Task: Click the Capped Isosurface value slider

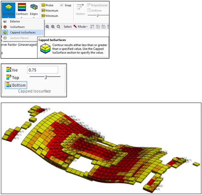Action: pyautogui.click(x=45, y=77)
